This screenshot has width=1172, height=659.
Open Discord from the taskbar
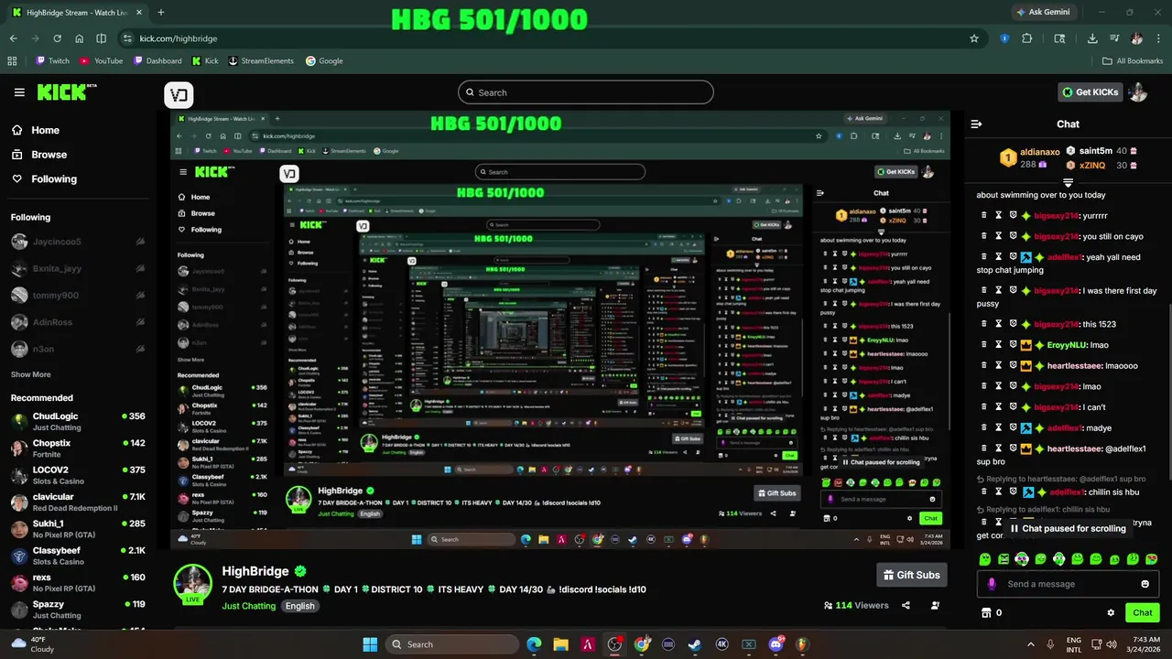[x=776, y=644]
